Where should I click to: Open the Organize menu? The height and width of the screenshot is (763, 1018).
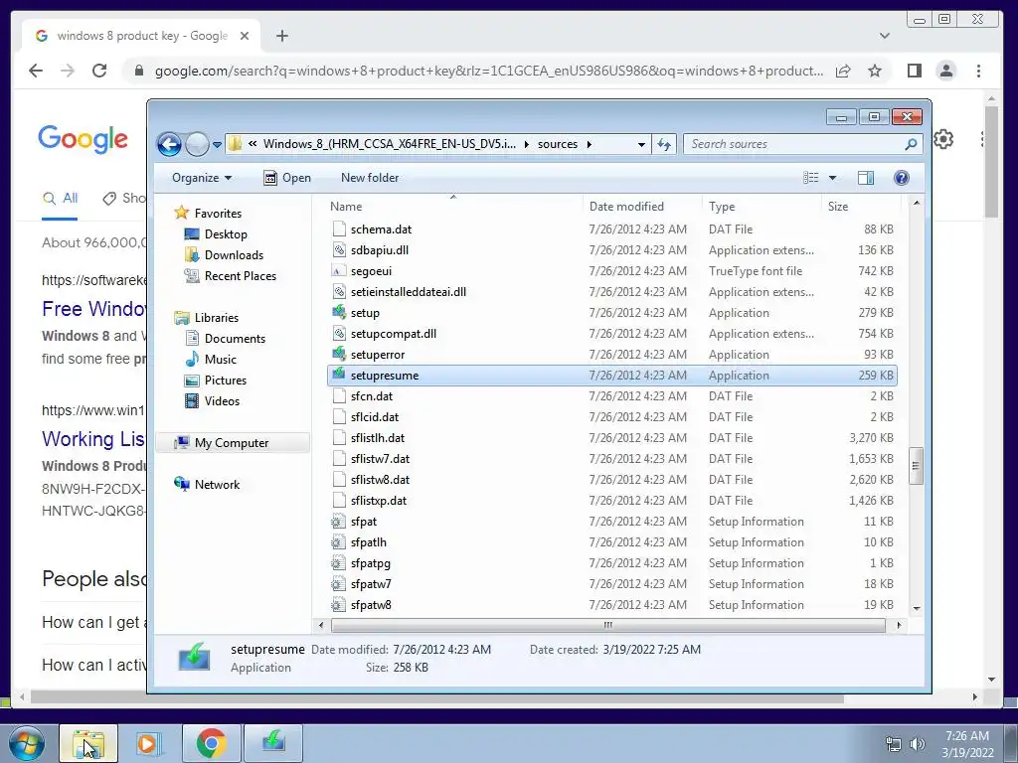pyautogui.click(x=201, y=178)
